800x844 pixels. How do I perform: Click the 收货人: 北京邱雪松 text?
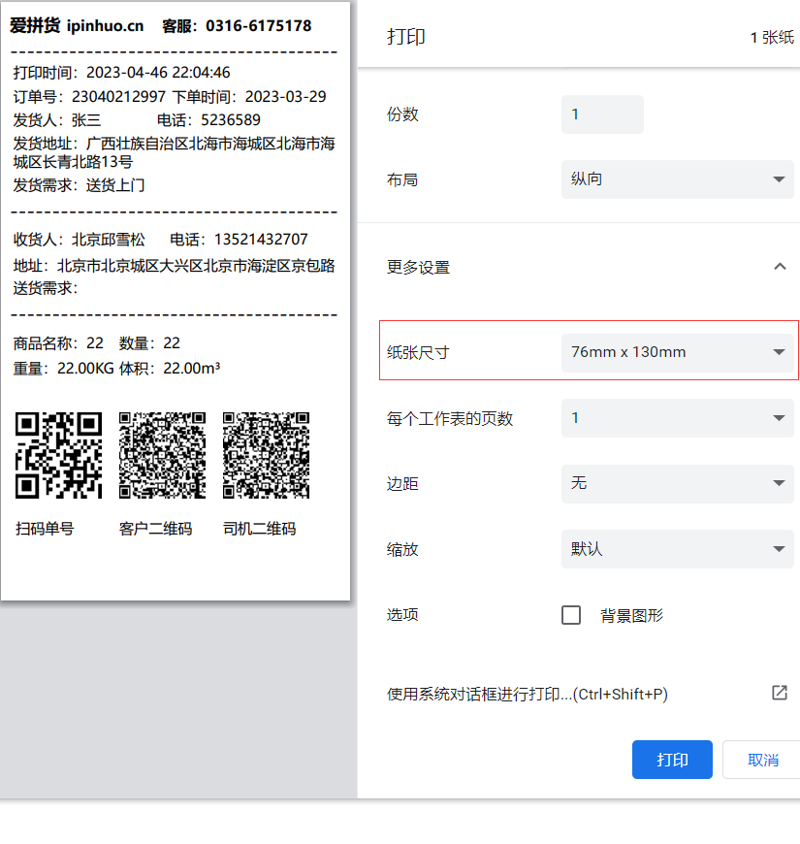click(x=80, y=240)
